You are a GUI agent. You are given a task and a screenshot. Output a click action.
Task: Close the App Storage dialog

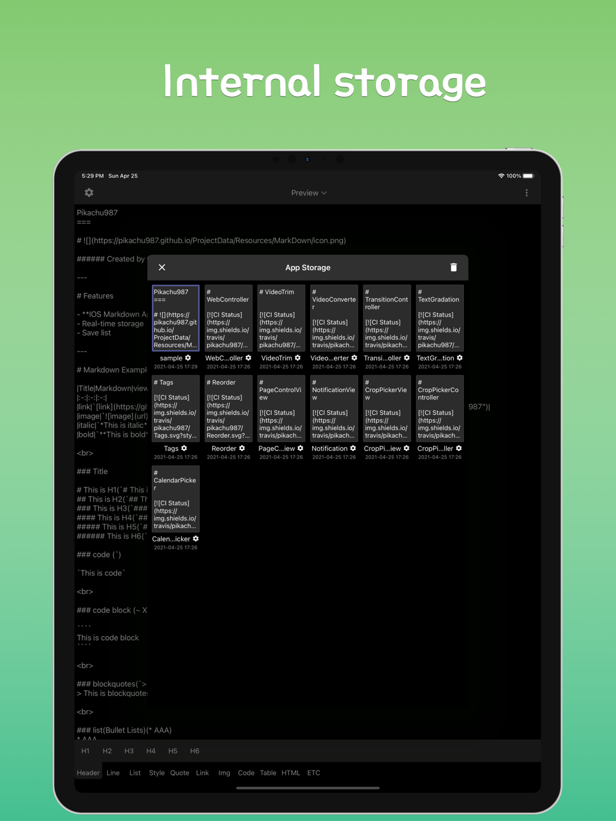[162, 267]
